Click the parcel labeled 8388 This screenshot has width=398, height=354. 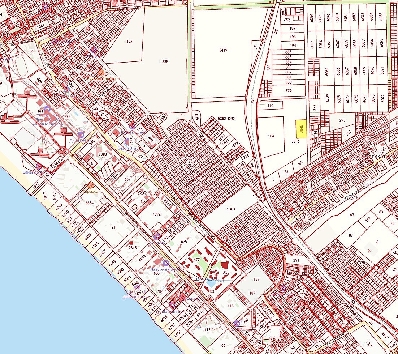tap(103, 154)
